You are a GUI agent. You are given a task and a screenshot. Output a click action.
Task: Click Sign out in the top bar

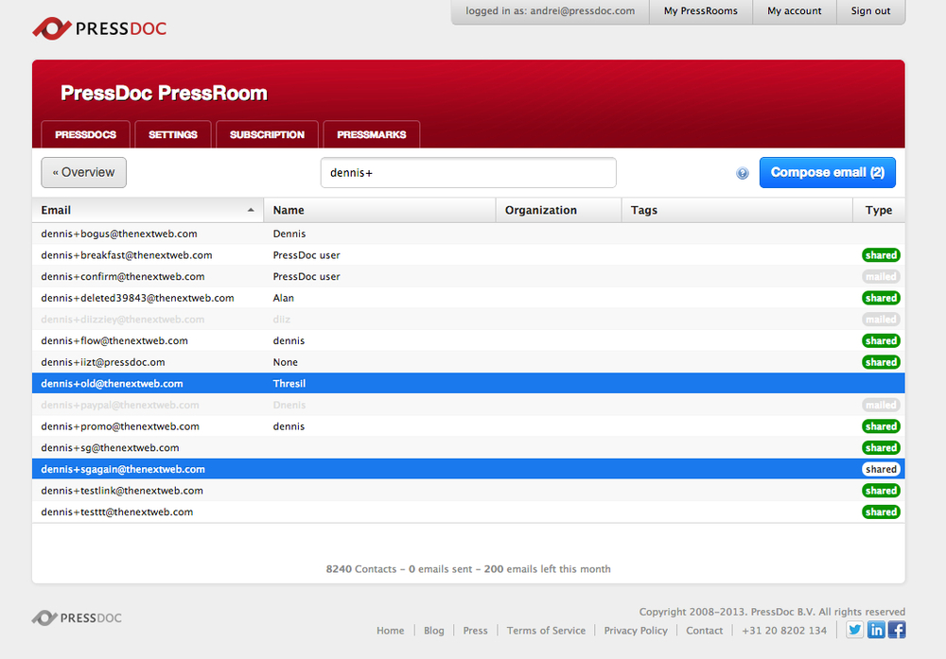(870, 11)
